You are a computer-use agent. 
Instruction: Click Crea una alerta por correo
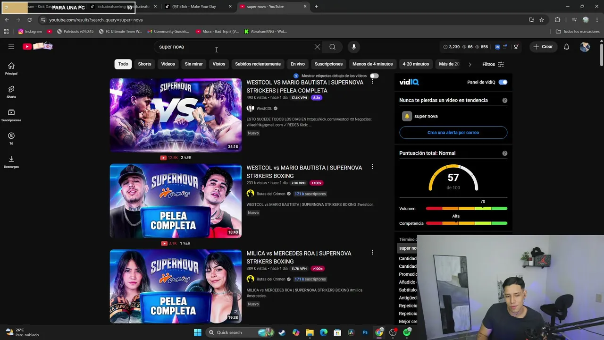point(453,133)
